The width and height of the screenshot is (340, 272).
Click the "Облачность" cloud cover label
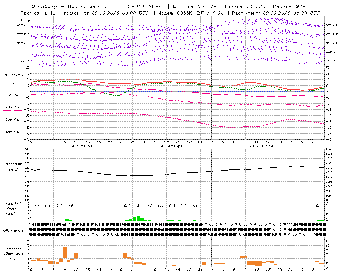pos(14,231)
